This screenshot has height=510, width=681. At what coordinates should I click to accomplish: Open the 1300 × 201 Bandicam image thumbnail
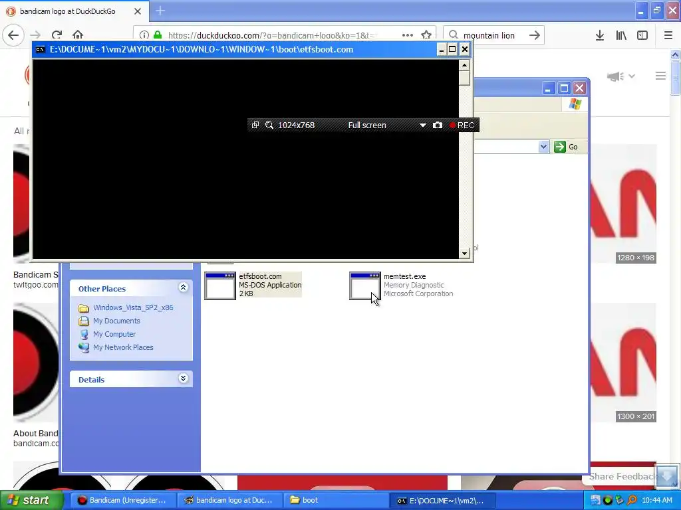pos(622,363)
